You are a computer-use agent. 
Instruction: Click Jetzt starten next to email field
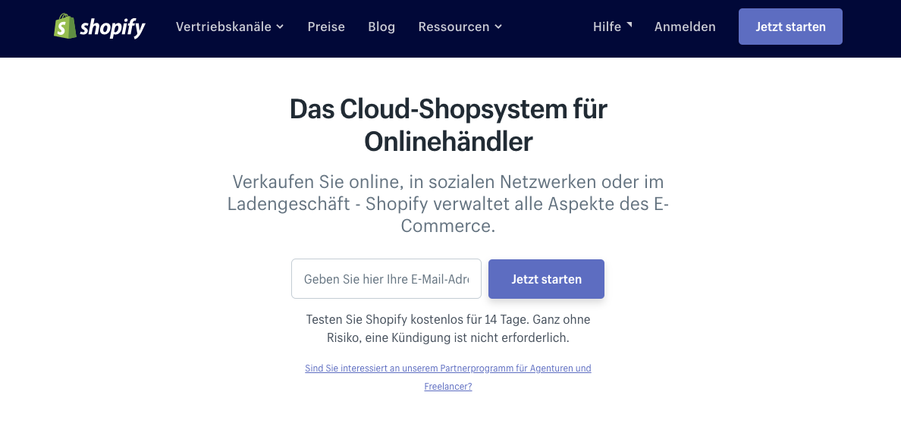coord(547,278)
